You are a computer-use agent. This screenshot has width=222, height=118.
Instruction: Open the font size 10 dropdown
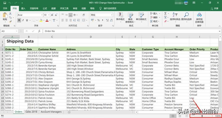tap(49, 15)
